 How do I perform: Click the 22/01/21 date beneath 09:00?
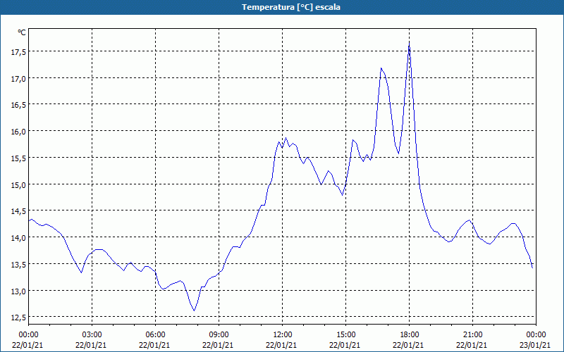(x=218, y=345)
